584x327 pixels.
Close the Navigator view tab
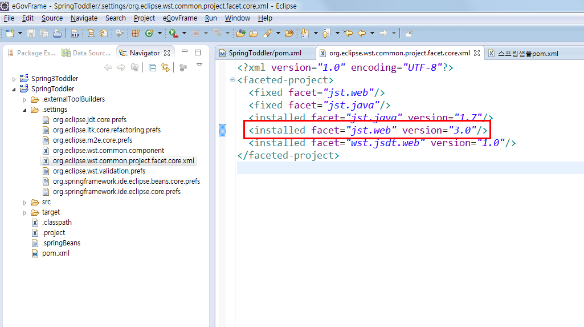coord(168,53)
